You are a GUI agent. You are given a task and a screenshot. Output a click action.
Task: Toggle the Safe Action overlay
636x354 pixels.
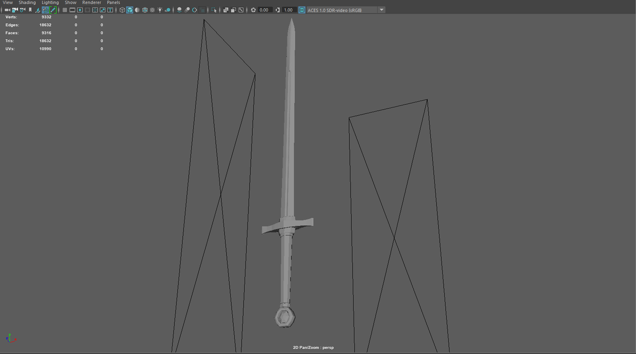103,10
